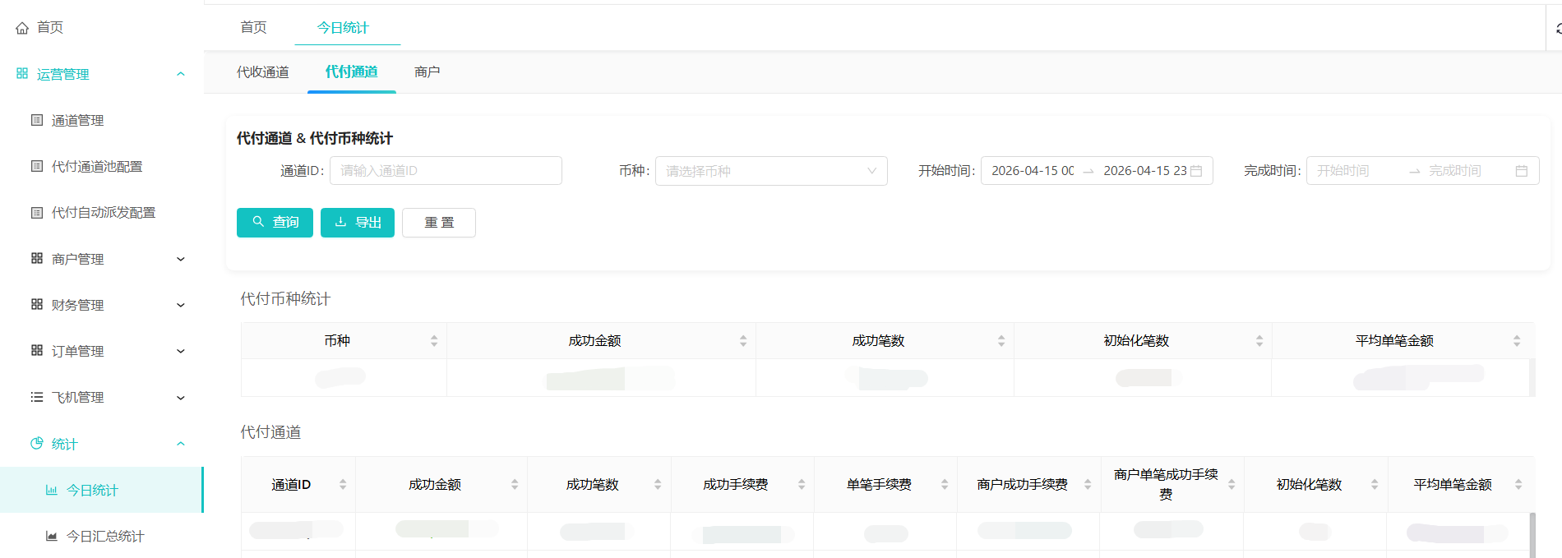
Task: Click the home icon in sidebar
Action: point(22,28)
